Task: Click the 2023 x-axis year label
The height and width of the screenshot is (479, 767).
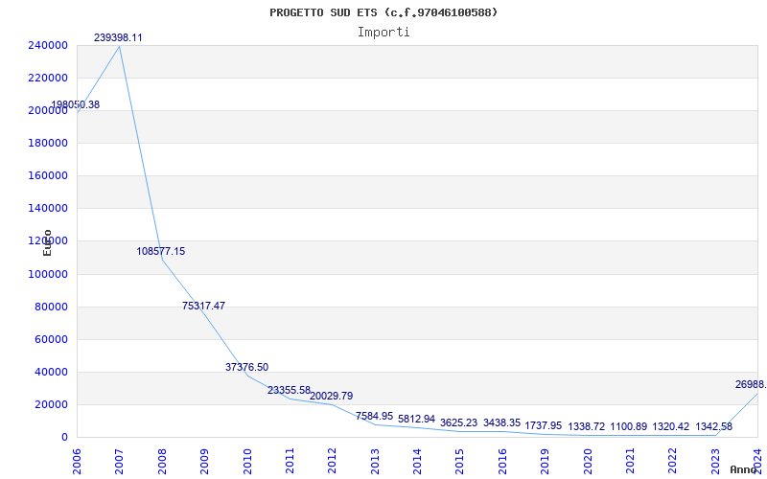Action: tap(715, 461)
